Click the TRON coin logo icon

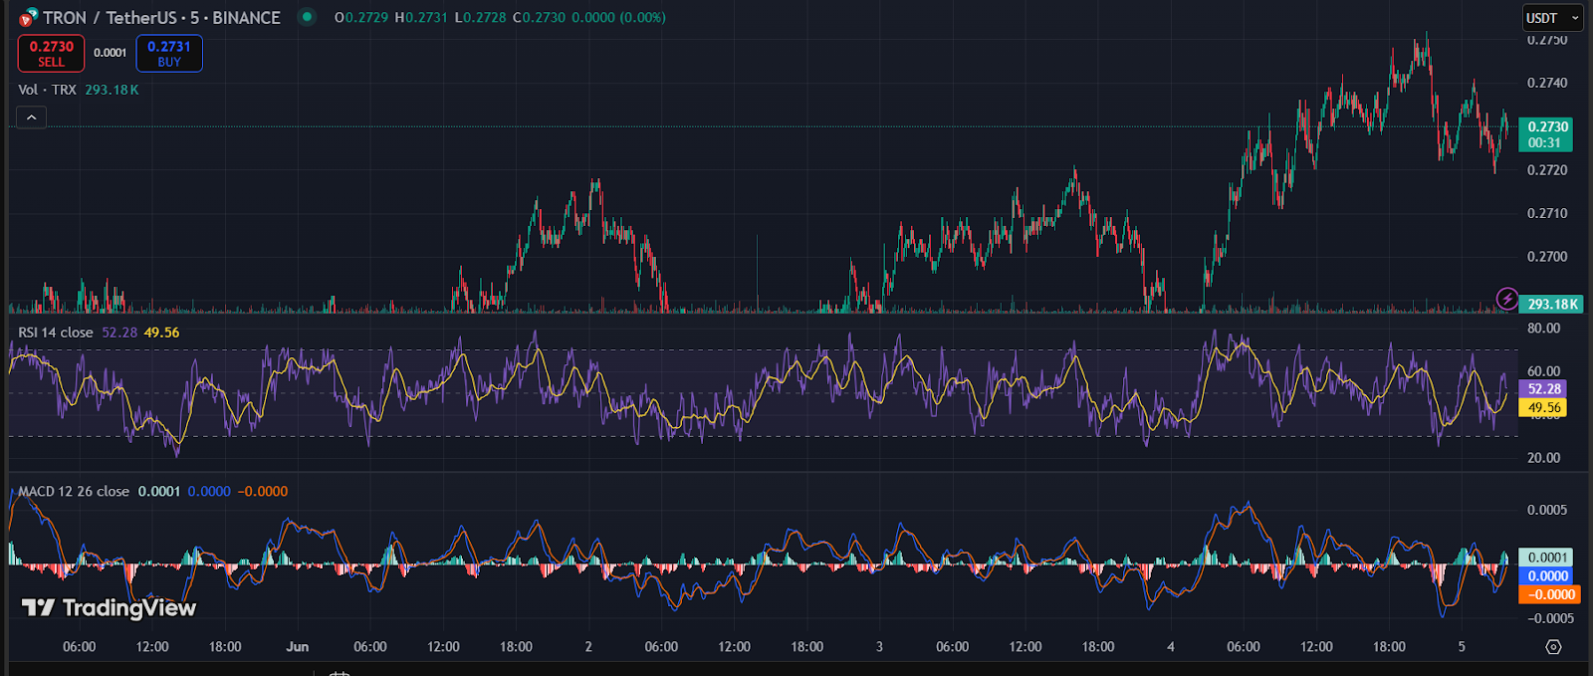[27, 18]
